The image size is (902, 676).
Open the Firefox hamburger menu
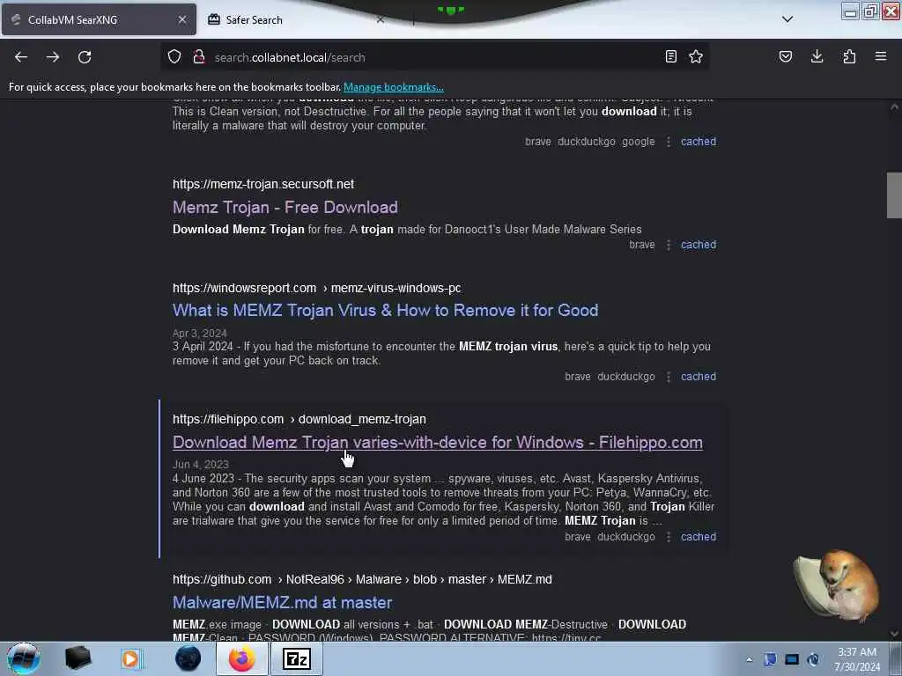(881, 56)
